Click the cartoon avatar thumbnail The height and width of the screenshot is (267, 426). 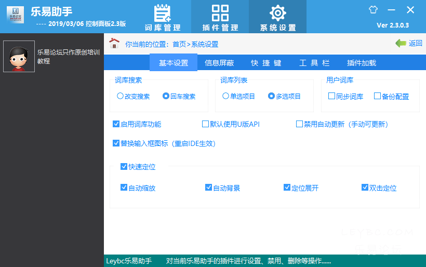[x=19, y=56]
